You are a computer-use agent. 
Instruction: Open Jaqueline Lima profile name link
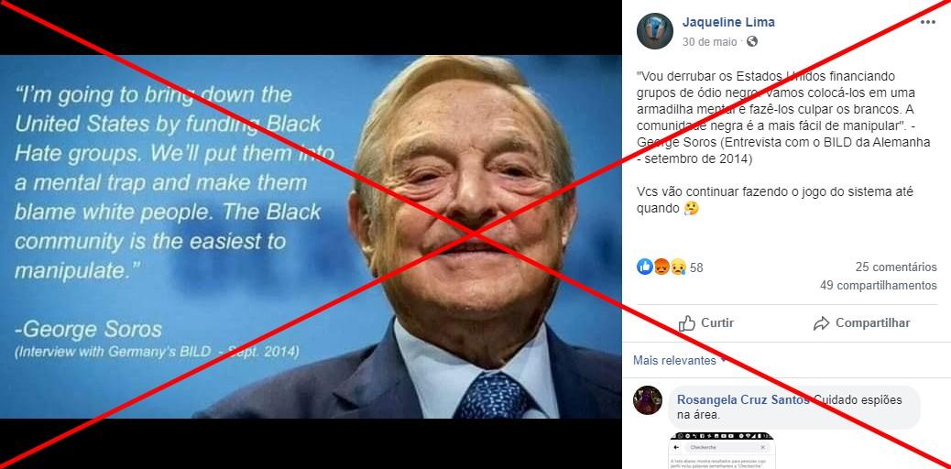[728, 23]
